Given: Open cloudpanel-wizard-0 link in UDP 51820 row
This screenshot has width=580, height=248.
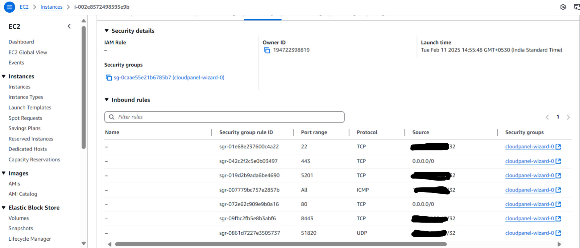Looking at the screenshot, I should pos(530,233).
